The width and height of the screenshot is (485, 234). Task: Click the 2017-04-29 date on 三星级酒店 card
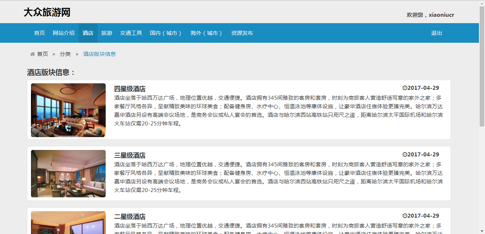tap(423, 155)
